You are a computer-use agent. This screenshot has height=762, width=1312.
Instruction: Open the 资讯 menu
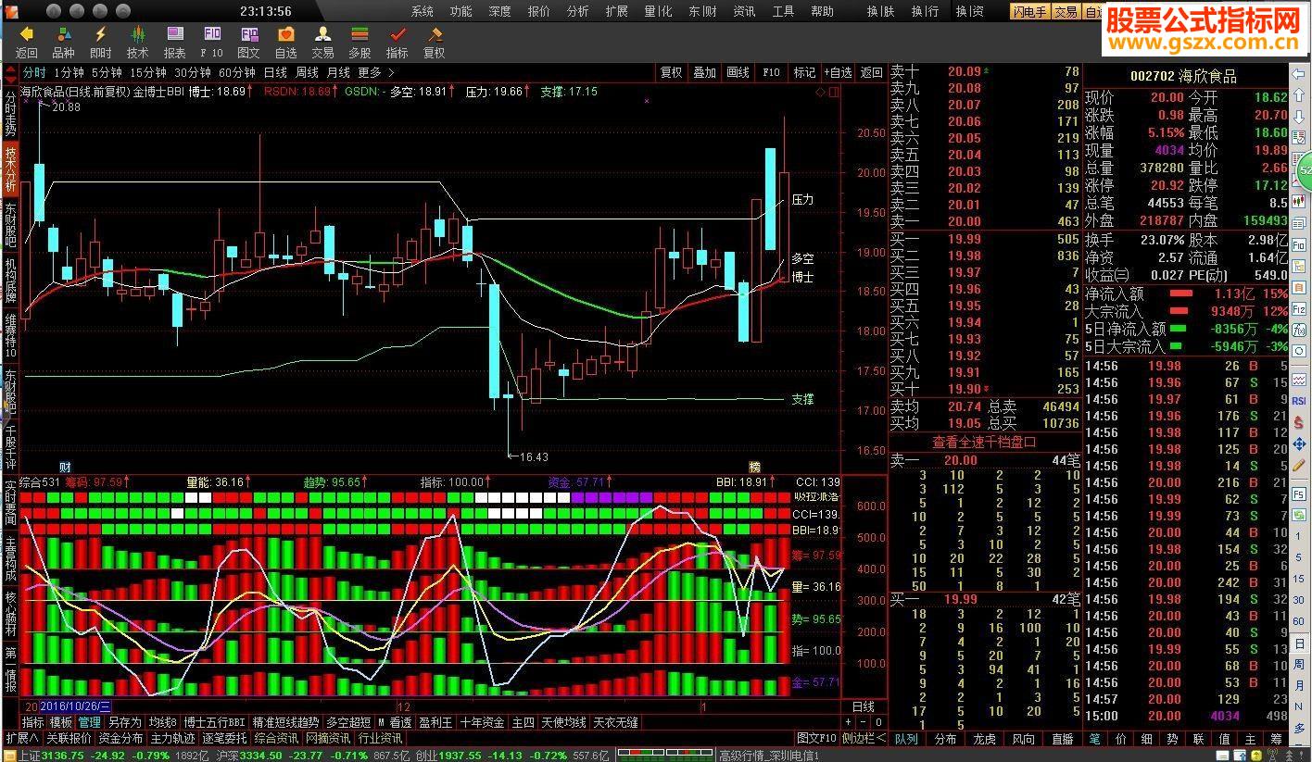(744, 11)
